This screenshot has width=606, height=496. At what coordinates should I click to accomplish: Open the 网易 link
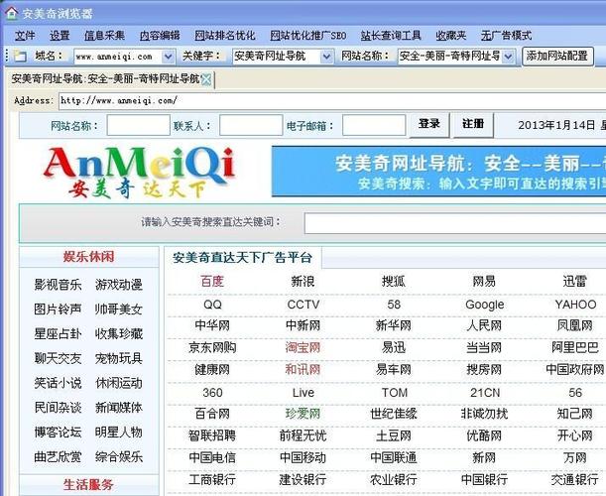point(484,281)
